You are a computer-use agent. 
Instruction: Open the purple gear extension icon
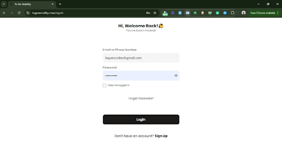[173, 13]
